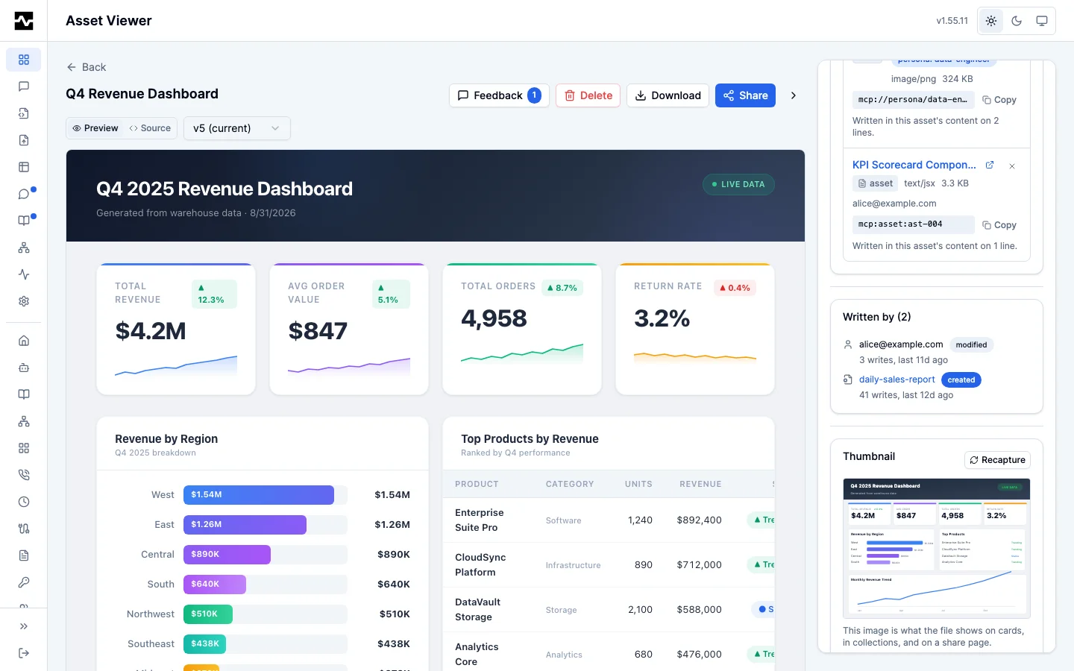Select the Return Rate 3.2% card
The image size is (1074, 671).
click(695, 329)
